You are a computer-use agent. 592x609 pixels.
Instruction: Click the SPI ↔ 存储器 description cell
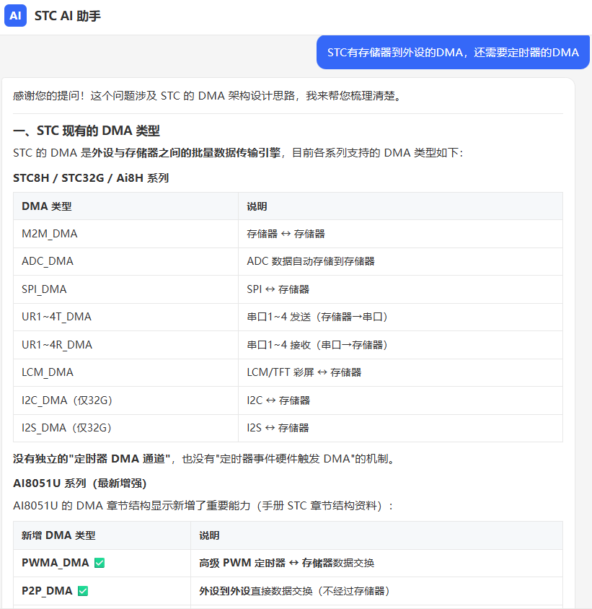click(x=401, y=289)
